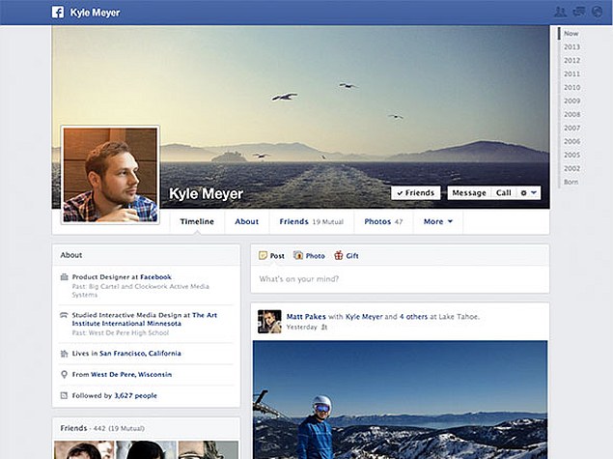Click the Photo composer icon
613x459 pixels.
point(298,255)
